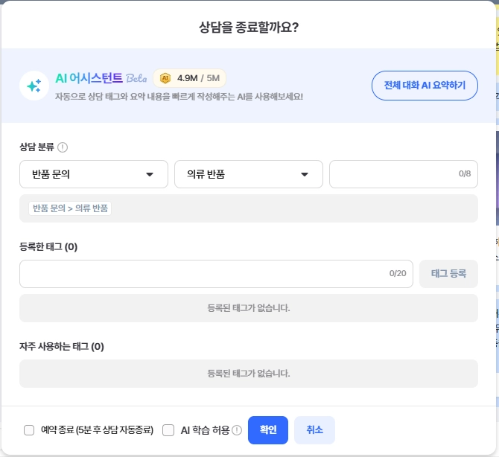
Task: Click the 4.9M / 5M token usage badge
Action: [x=189, y=77]
